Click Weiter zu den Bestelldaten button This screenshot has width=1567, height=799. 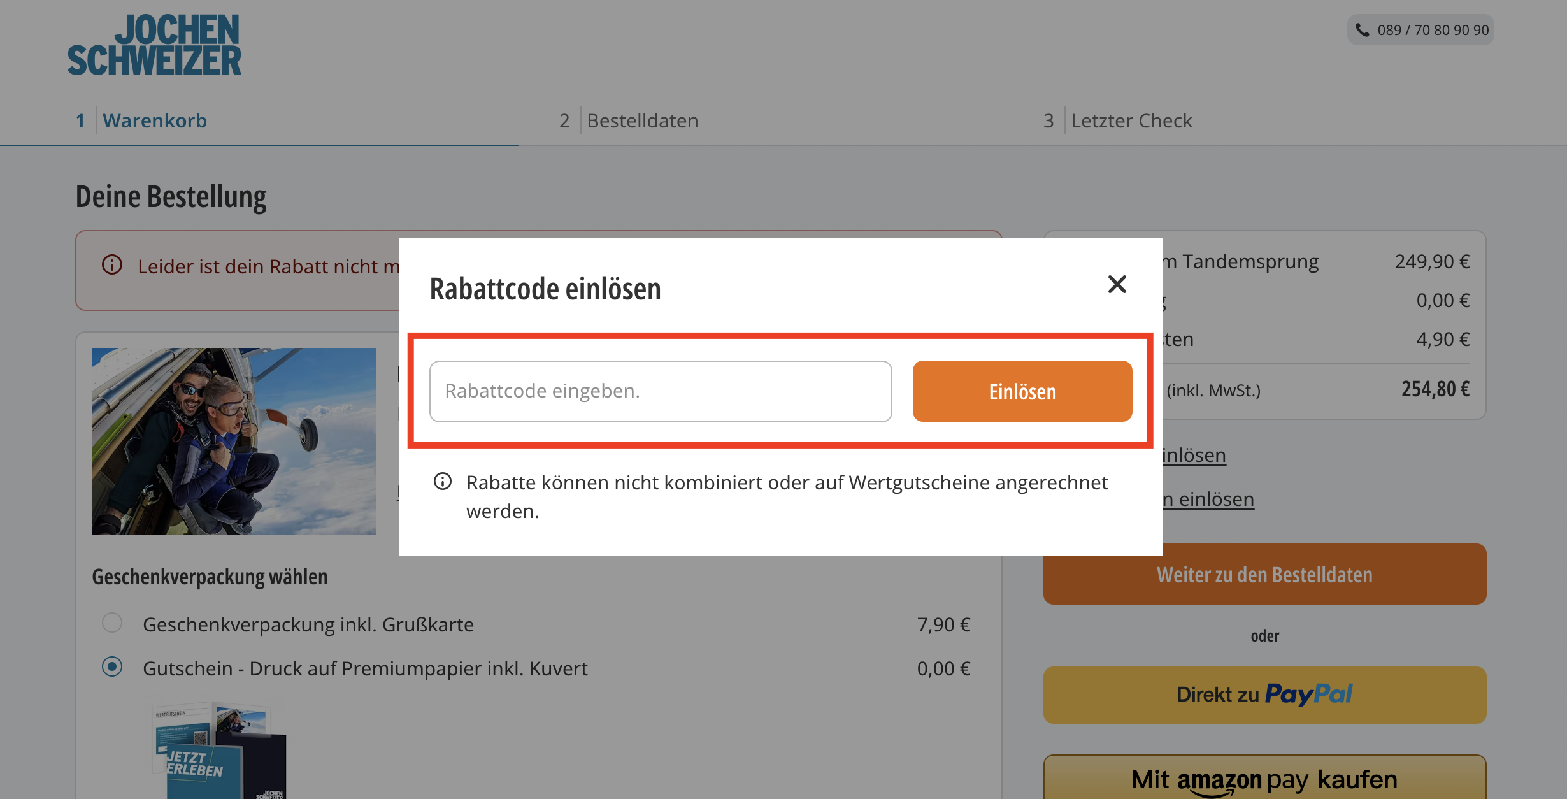(1264, 574)
